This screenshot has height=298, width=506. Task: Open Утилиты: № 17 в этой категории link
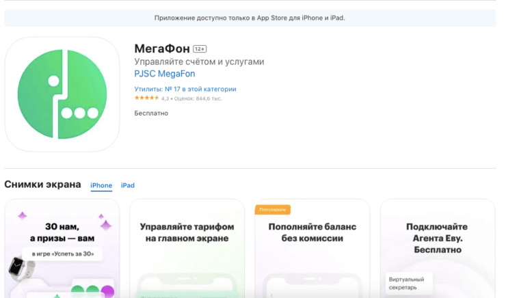click(185, 89)
